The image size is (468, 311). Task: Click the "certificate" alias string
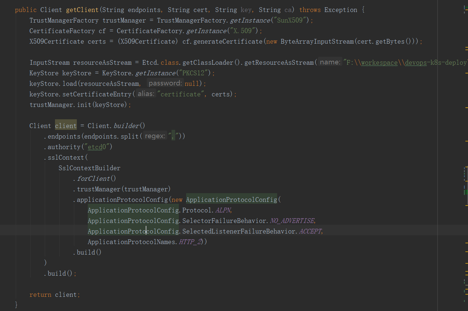(x=180, y=94)
